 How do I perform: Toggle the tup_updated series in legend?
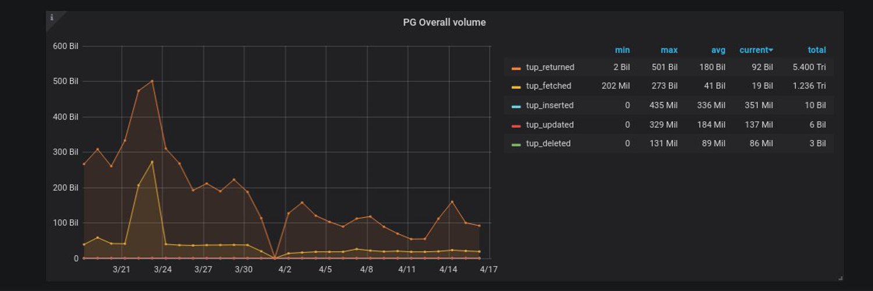coord(549,125)
